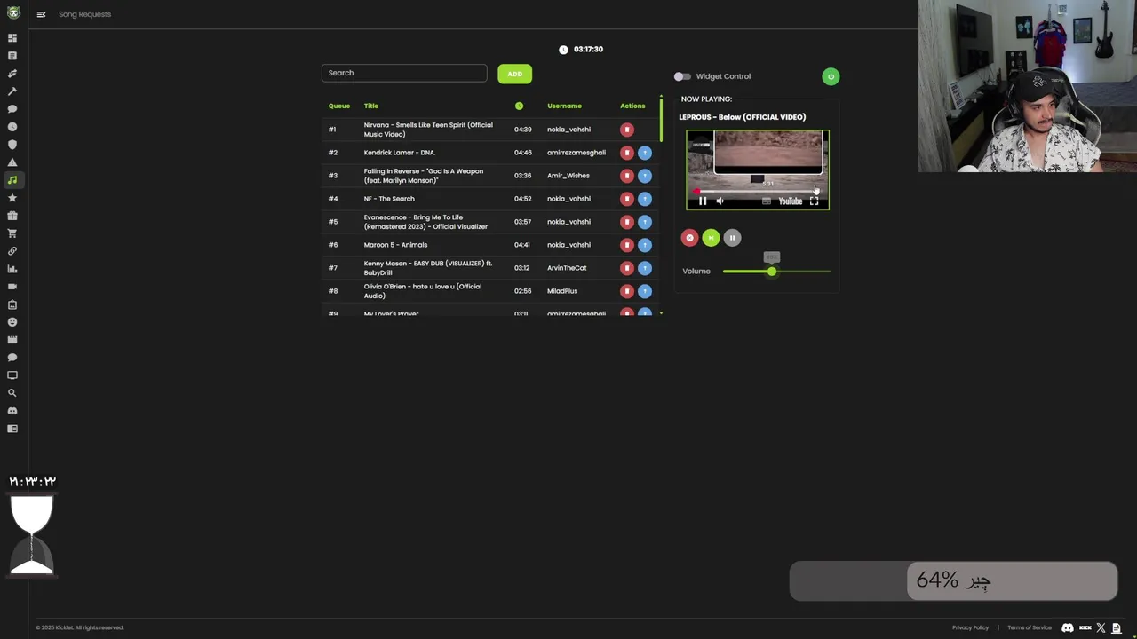The width and height of the screenshot is (1137, 639).
Task: Open Discord link in the footer
Action: tap(1068, 627)
